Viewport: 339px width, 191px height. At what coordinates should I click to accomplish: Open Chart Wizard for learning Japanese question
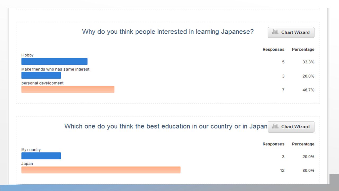coord(291,32)
